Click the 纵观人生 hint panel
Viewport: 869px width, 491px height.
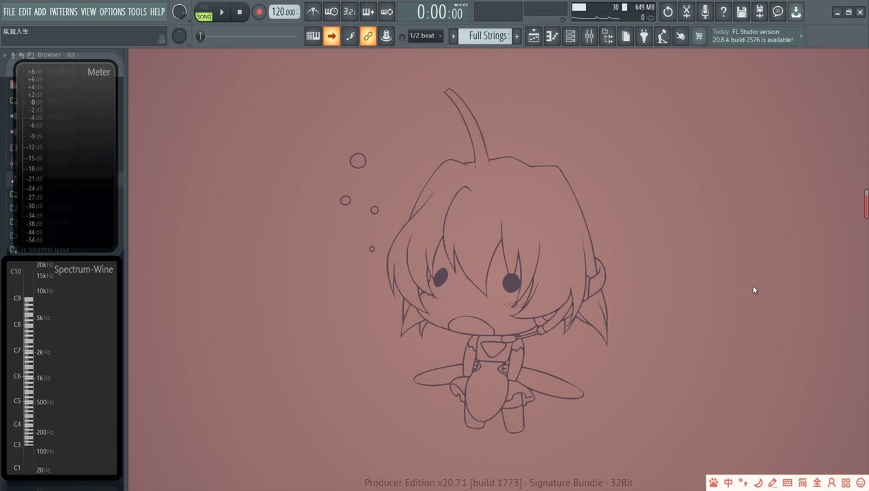click(83, 36)
